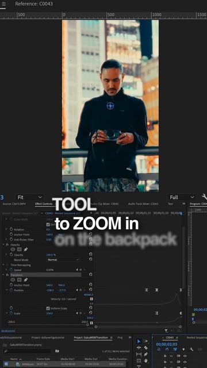Sort by the Frame Rate column
Screen dimensions: 207x368
click(43, 359)
